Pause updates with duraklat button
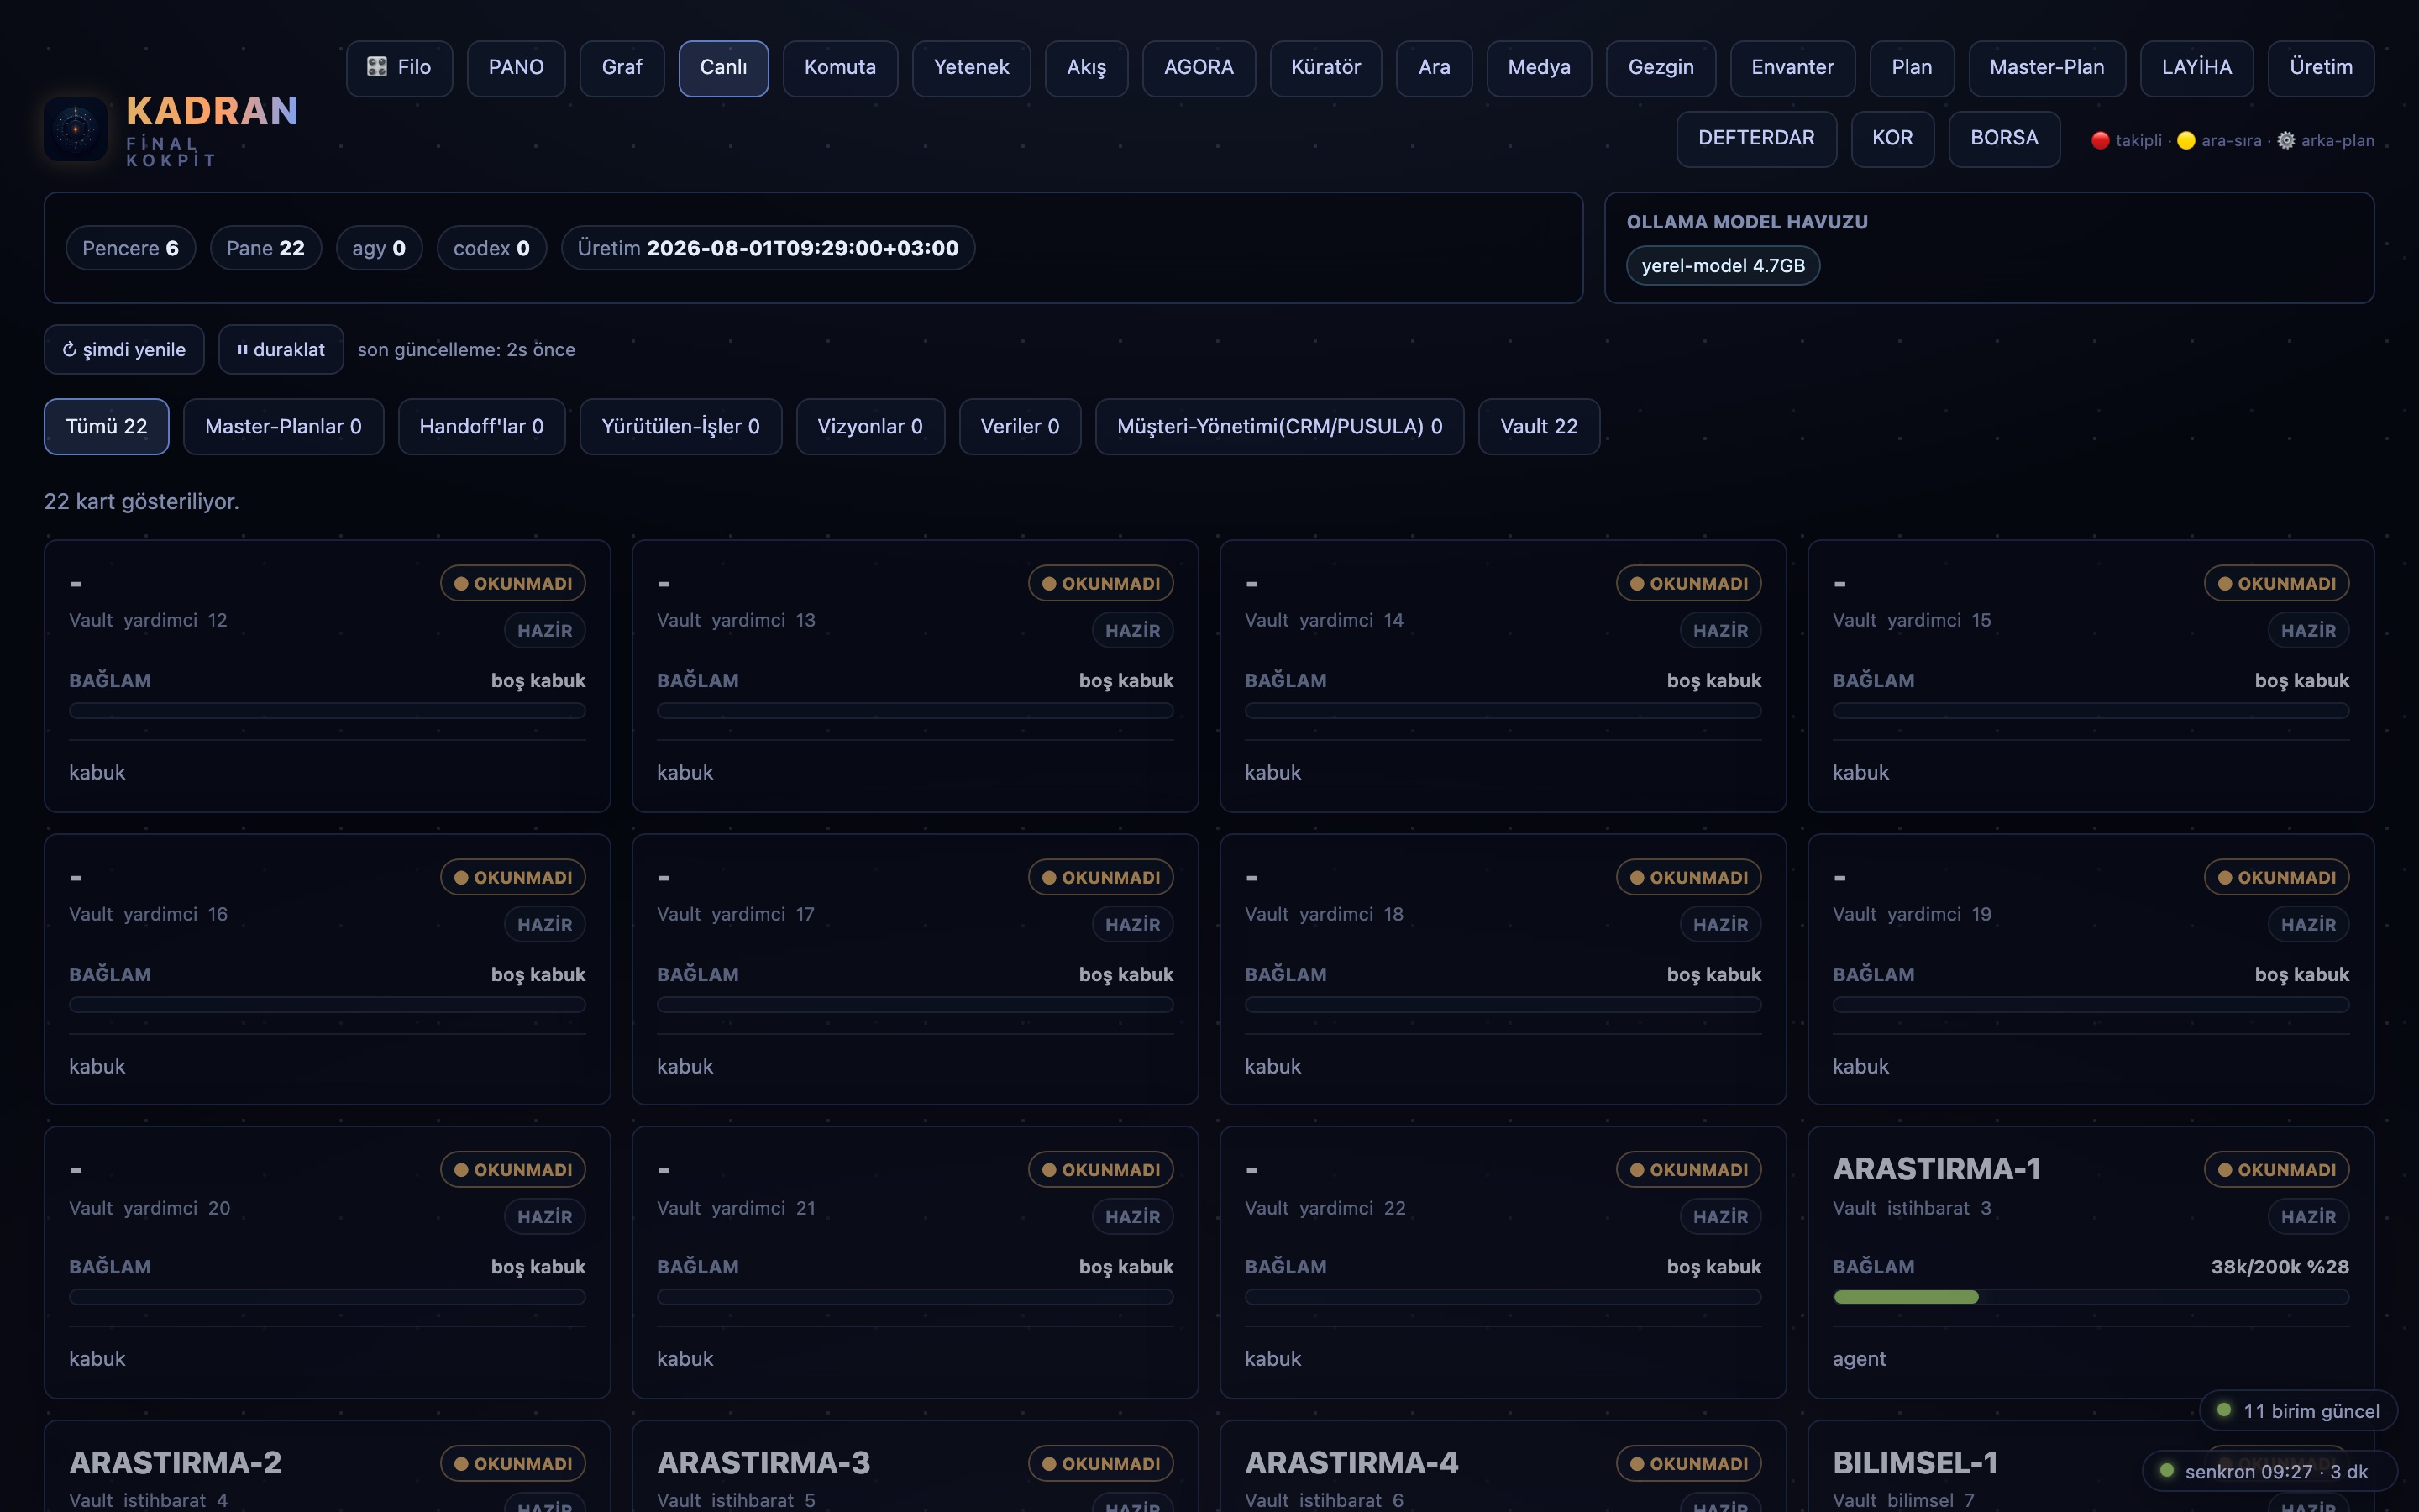This screenshot has width=2419, height=1512. click(281, 349)
